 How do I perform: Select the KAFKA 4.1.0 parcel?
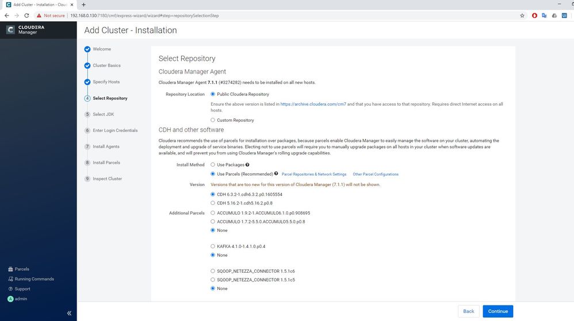pos(213,246)
